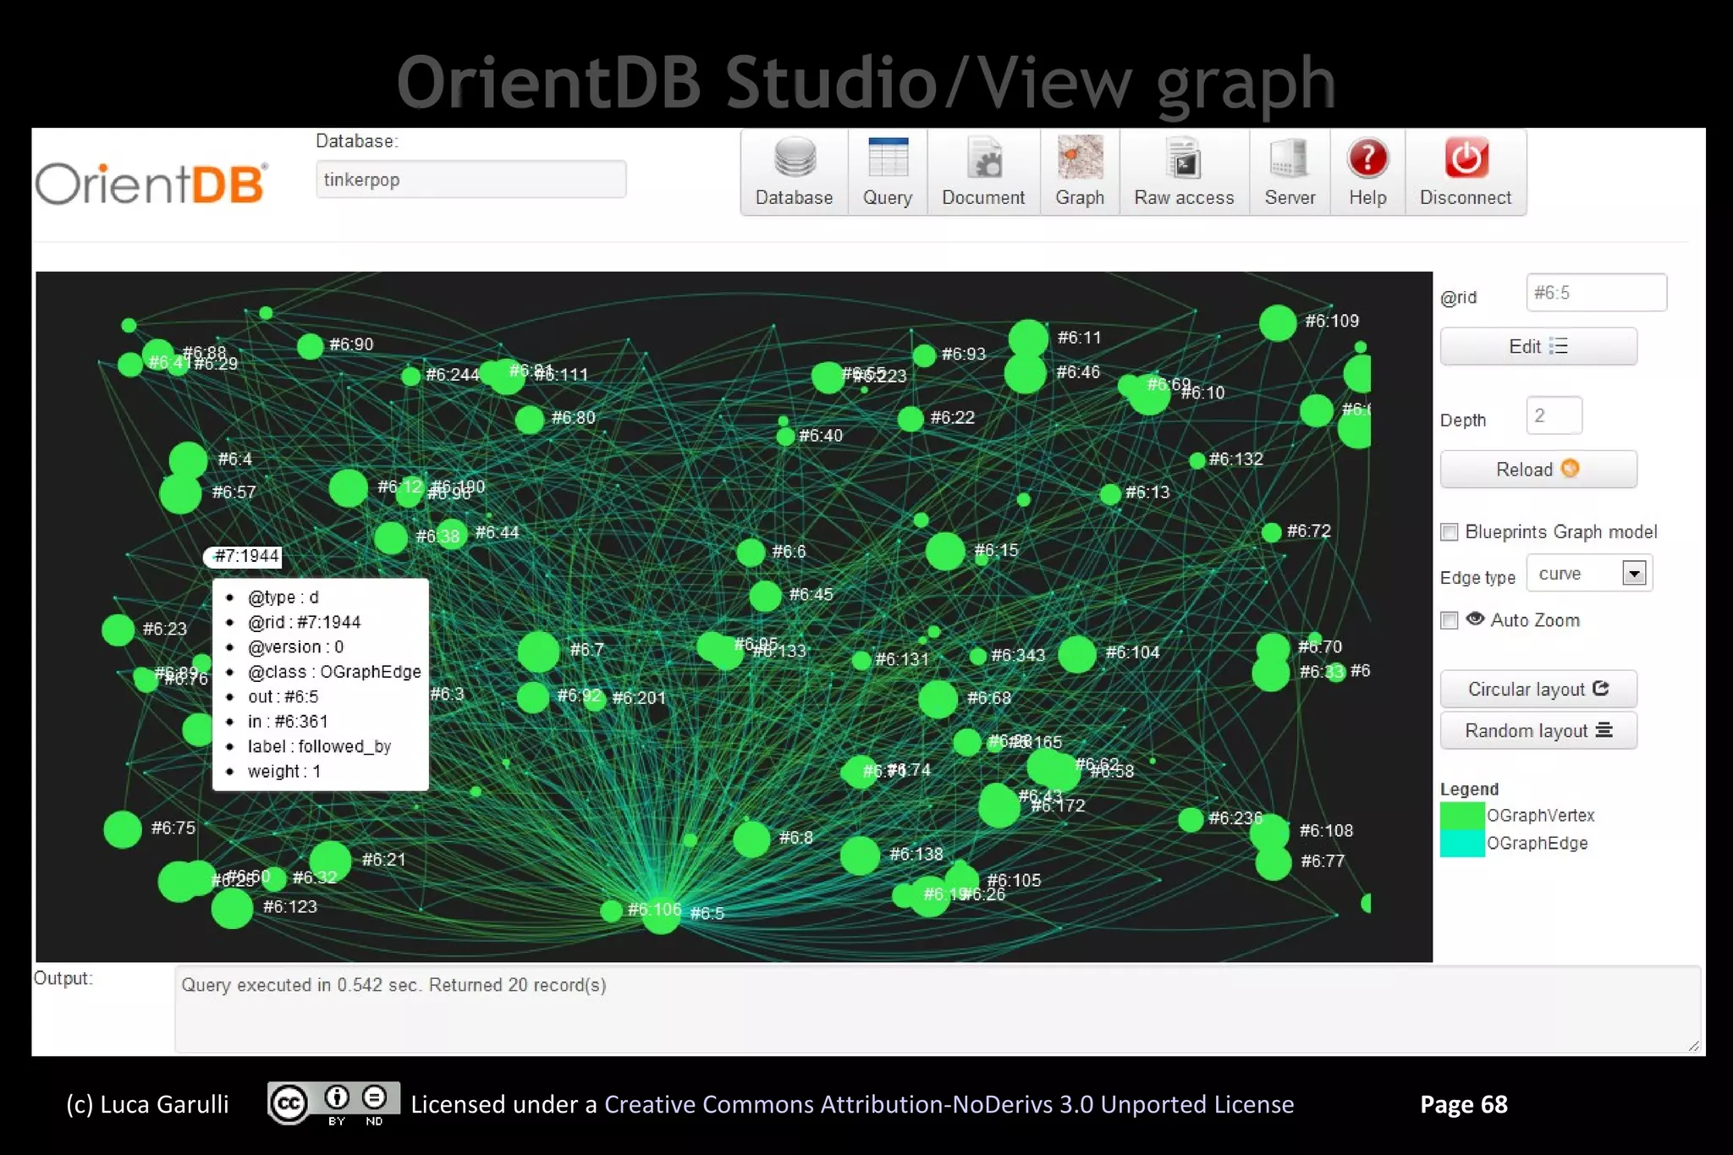Viewport: 1733px width, 1155px height.
Task: Click the Creative Commons license badge
Action: tap(333, 1104)
